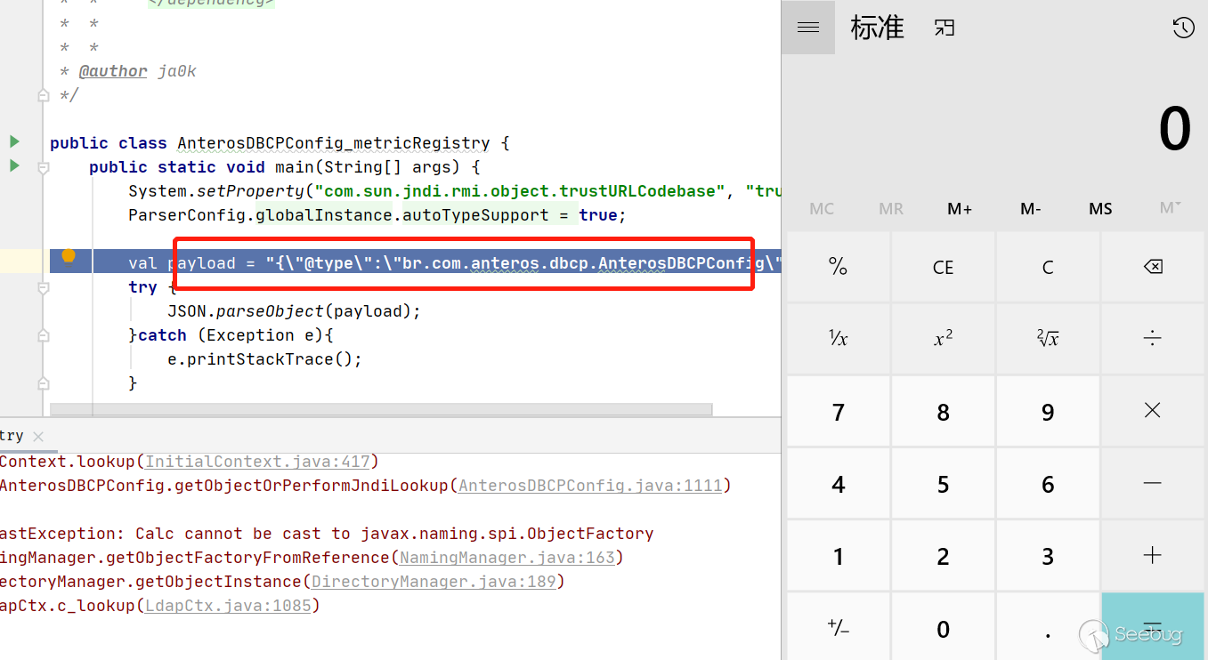Click the backspace key on calculator
This screenshot has width=1208, height=660.
click(1153, 267)
